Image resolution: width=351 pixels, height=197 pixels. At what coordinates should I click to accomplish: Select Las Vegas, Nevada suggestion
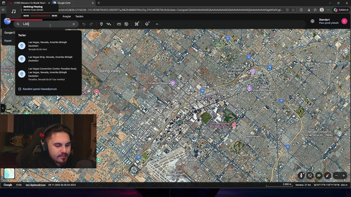[49, 46]
